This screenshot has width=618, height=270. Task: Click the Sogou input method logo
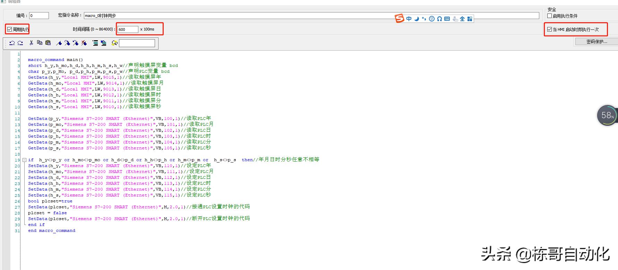click(400, 18)
